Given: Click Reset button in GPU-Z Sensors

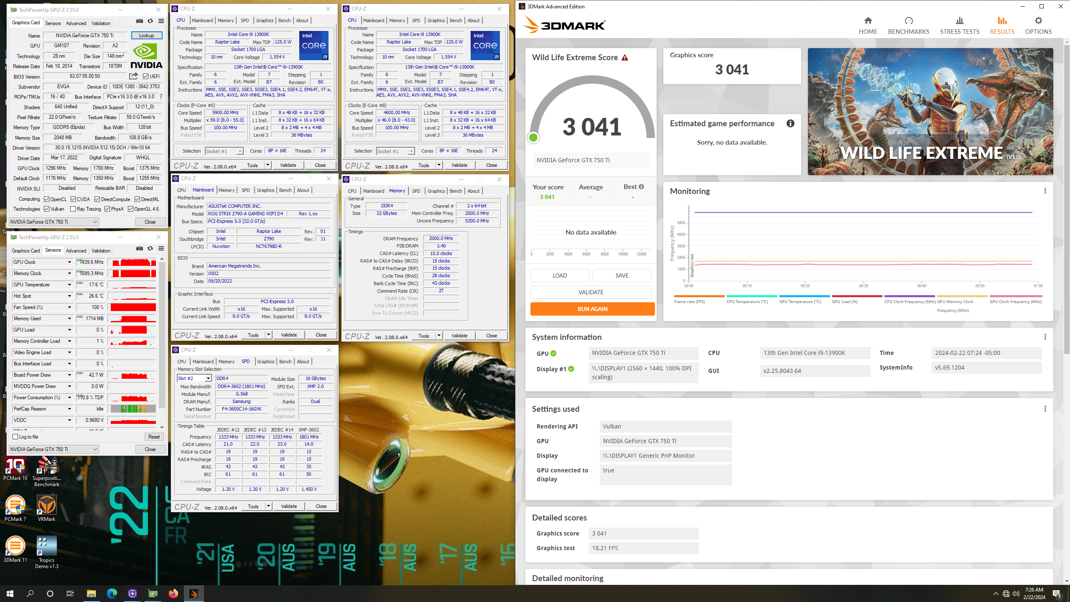Looking at the screenshot, I should tap(154, 437).
